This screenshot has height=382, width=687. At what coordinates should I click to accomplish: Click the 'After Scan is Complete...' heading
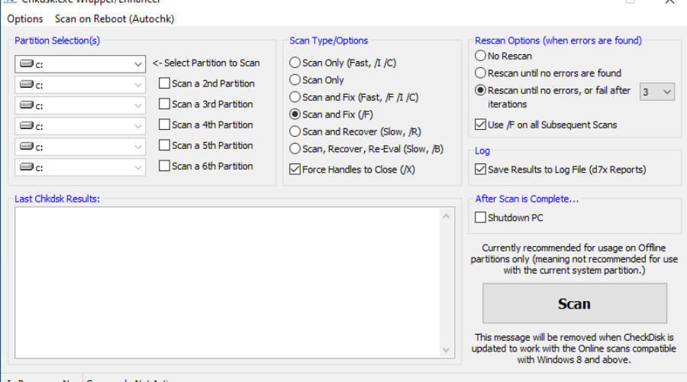point(527,199)
